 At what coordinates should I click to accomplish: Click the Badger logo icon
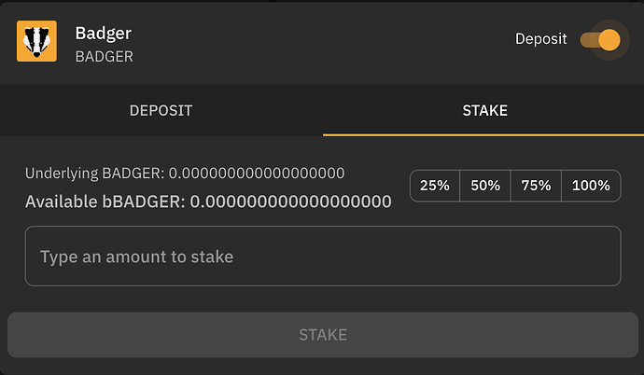(36, 41)
